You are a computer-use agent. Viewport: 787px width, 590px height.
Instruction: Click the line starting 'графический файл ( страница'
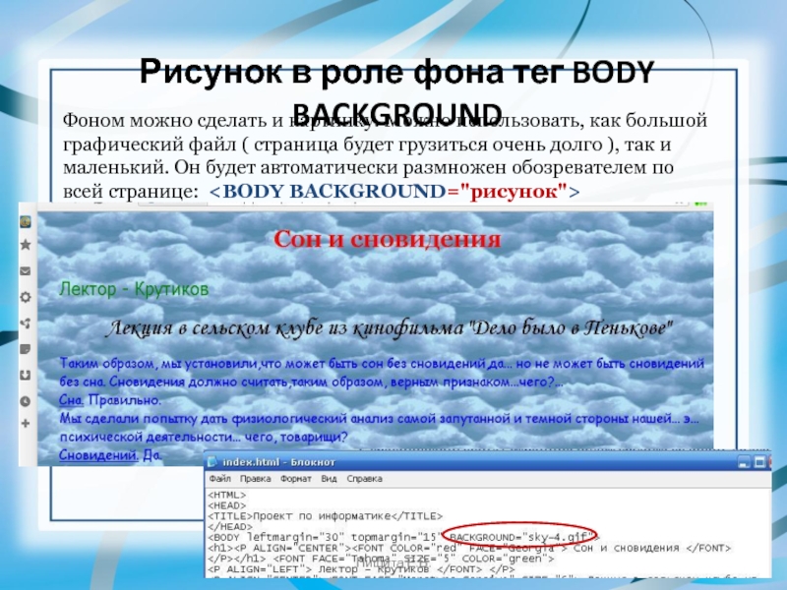point(367,145)
